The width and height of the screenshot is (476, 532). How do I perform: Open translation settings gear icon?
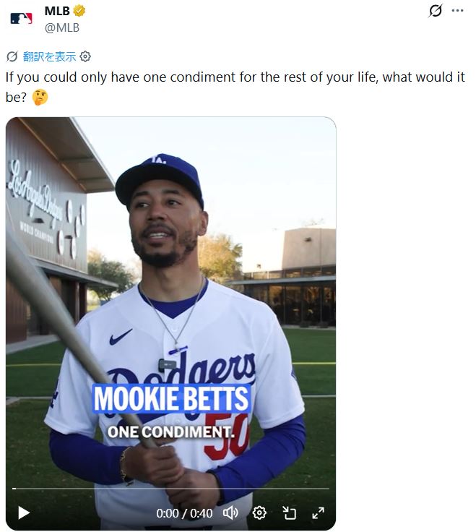click(x=85, y=56)
